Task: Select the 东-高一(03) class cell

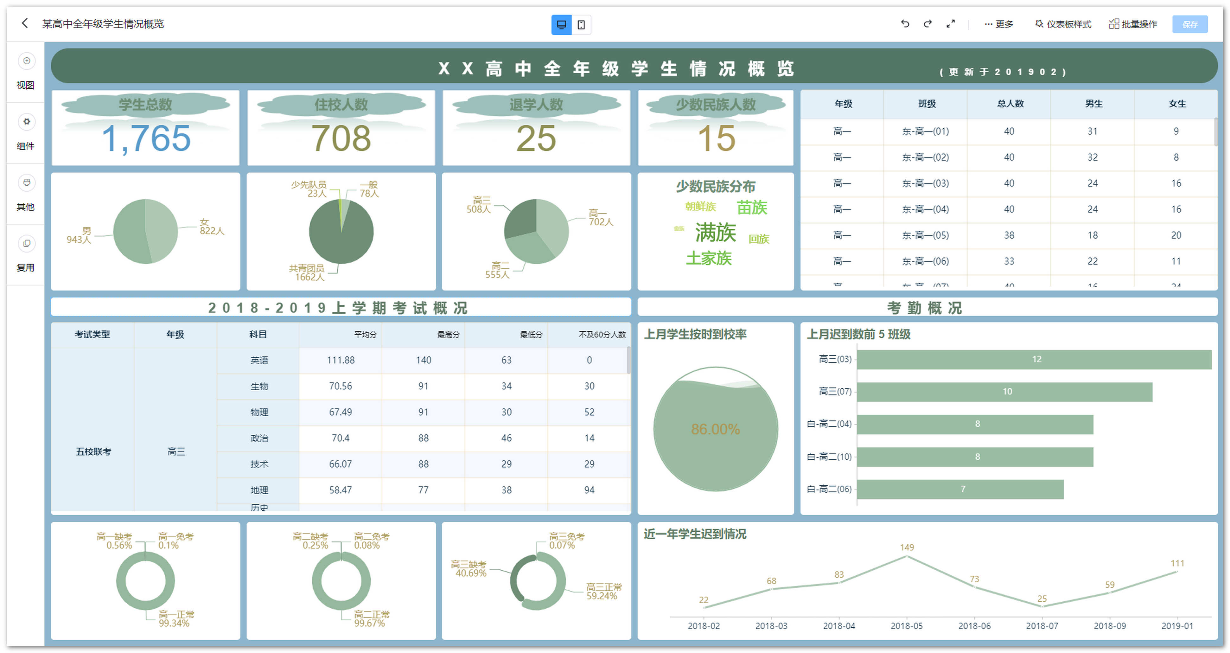Action: (925, 183)
